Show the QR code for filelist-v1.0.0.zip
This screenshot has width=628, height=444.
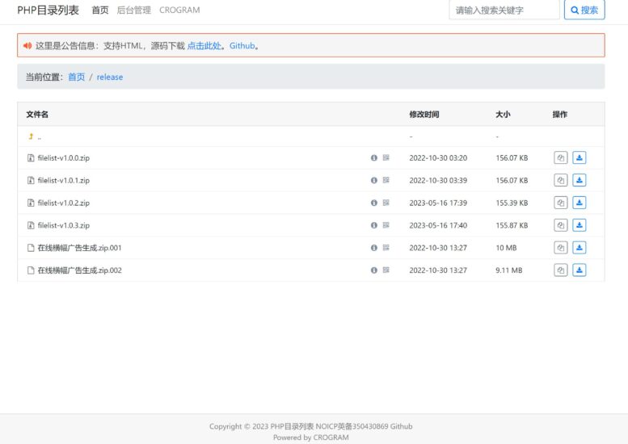click(386, 158)
